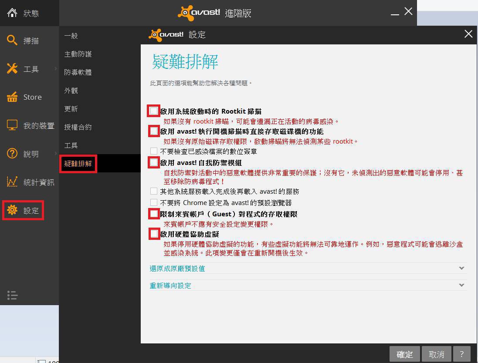This screenshot has height=363, width=478.
Task: Open 設定 in the sidebar
Action: [31, 210]
